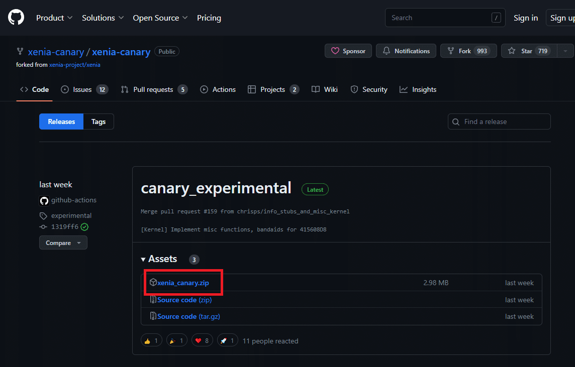The image size is (575, 367).
Task: Open the github-actions author link
Action: click(x=74, y=200)
